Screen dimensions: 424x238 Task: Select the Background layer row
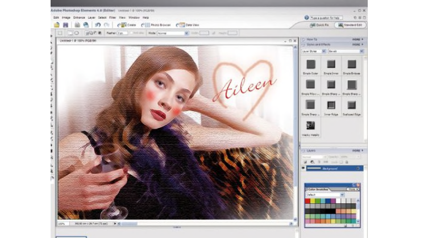[x=335, y=168]
